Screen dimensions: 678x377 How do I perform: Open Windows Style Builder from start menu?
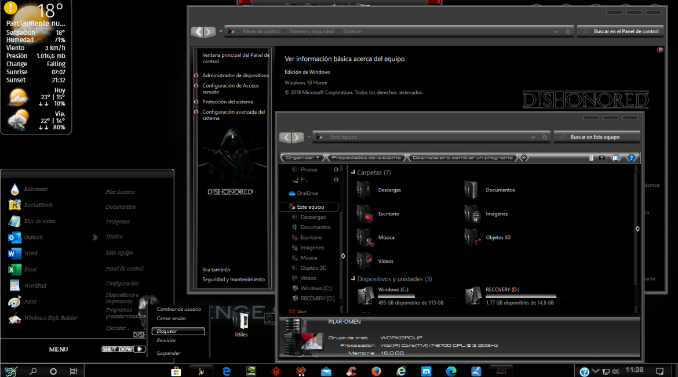point(42,318)
